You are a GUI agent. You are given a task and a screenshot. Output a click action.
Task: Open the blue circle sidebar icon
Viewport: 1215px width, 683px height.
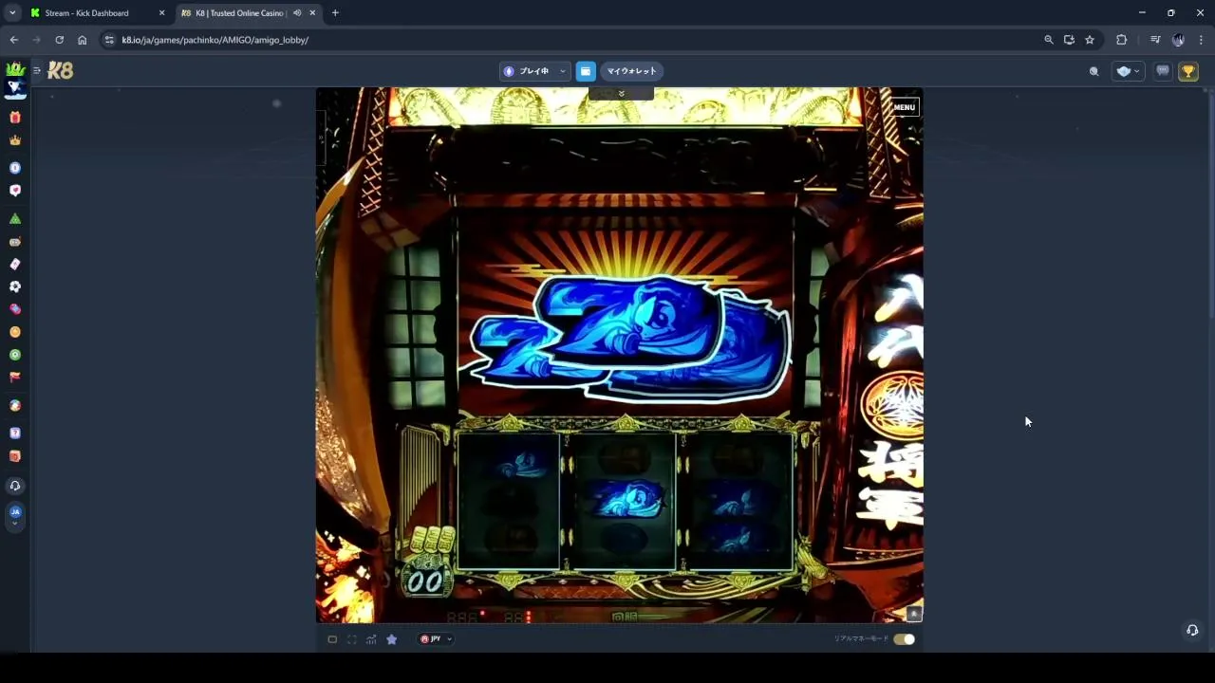(15, 168)
